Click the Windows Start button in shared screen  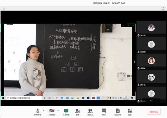3,98
